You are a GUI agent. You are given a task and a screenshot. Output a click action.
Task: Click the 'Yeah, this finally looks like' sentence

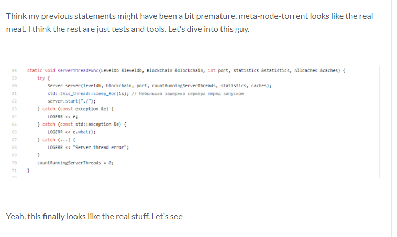94,216
